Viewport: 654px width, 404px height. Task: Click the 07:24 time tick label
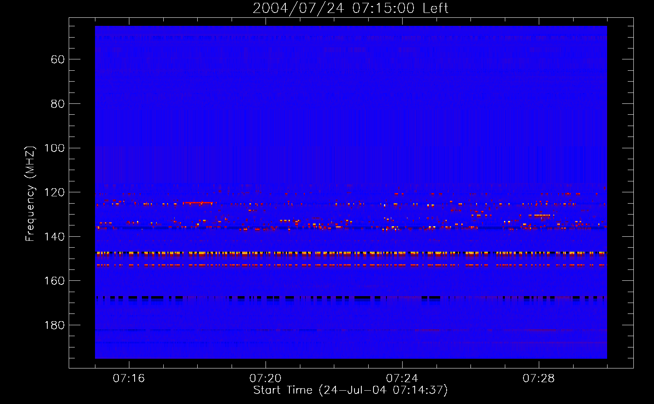pos(402,378)
